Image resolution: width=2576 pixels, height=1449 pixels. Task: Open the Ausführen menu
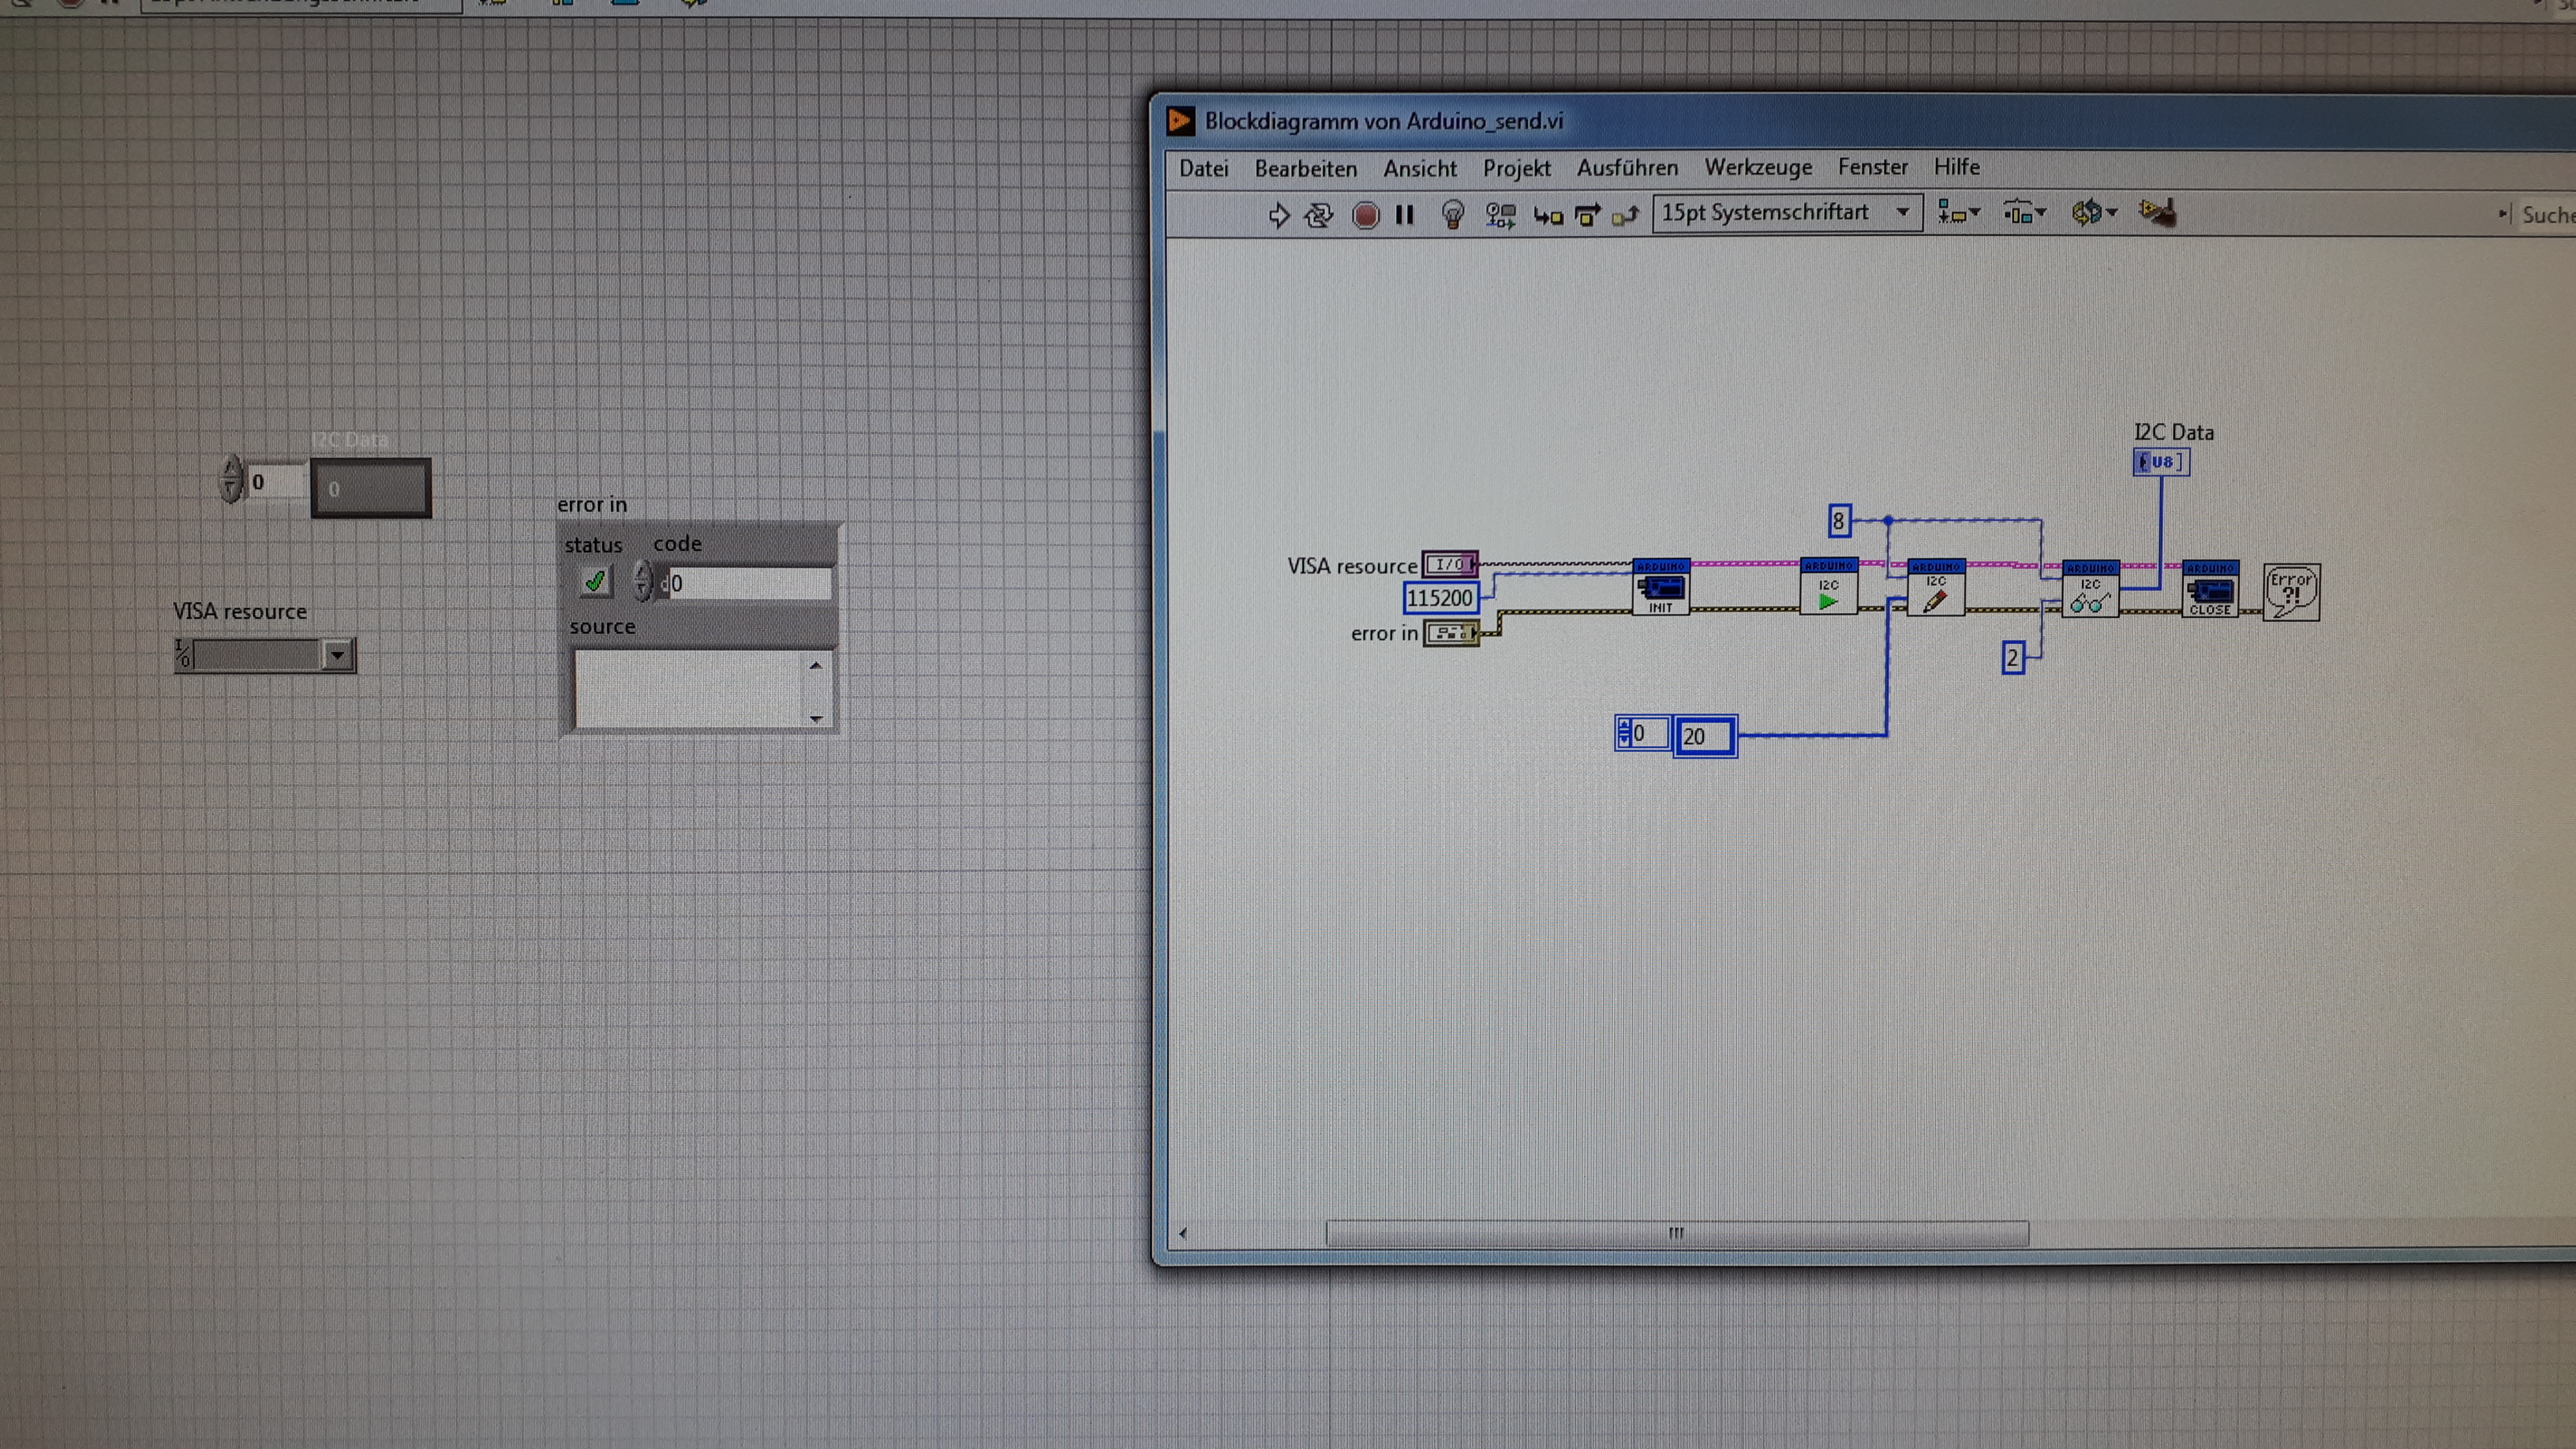(1627, 167)
